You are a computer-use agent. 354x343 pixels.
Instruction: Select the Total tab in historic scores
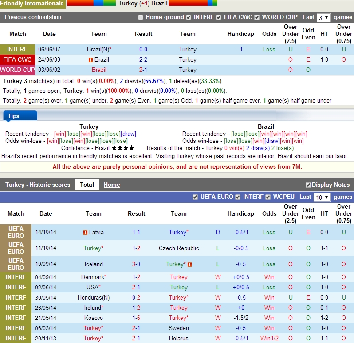(87, 185)
